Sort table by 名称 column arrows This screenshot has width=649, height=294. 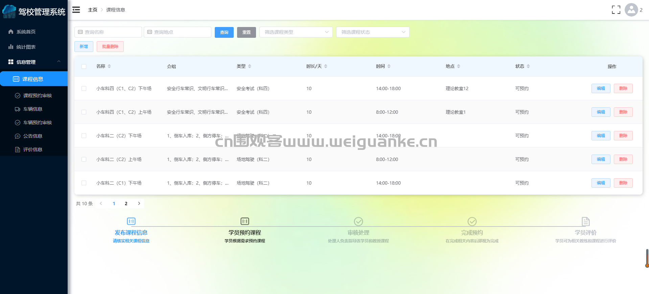(x=109, y=66)
